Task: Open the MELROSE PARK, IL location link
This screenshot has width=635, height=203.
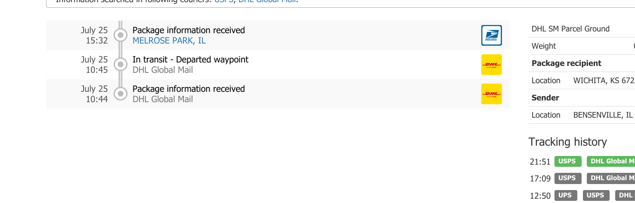Action: (169, 41)
